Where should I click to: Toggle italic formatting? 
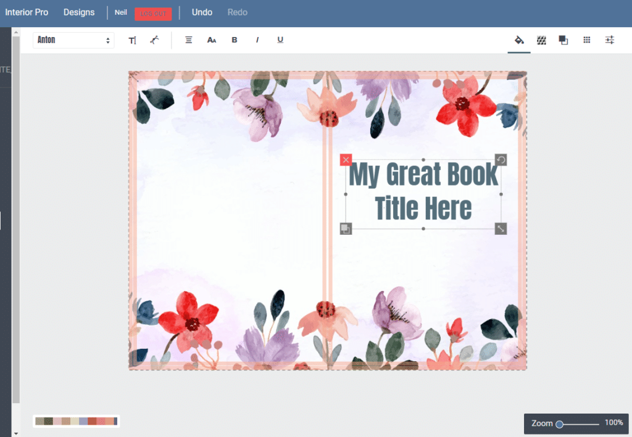(x=257, y=39)
